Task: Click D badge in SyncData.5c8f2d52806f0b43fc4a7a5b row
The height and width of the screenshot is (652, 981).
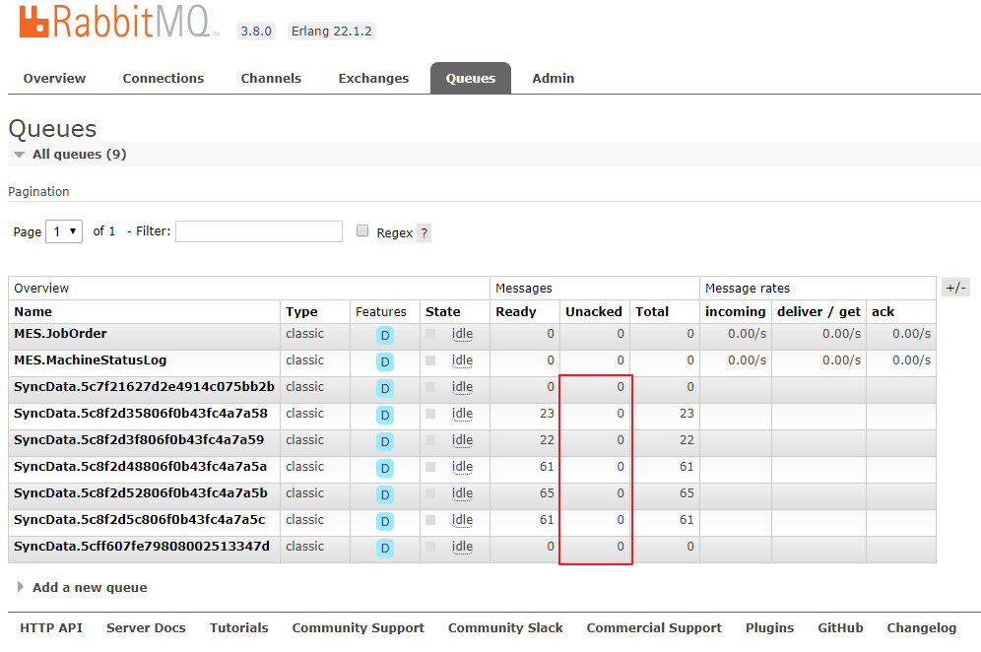Action: click(x=385, y=495)
